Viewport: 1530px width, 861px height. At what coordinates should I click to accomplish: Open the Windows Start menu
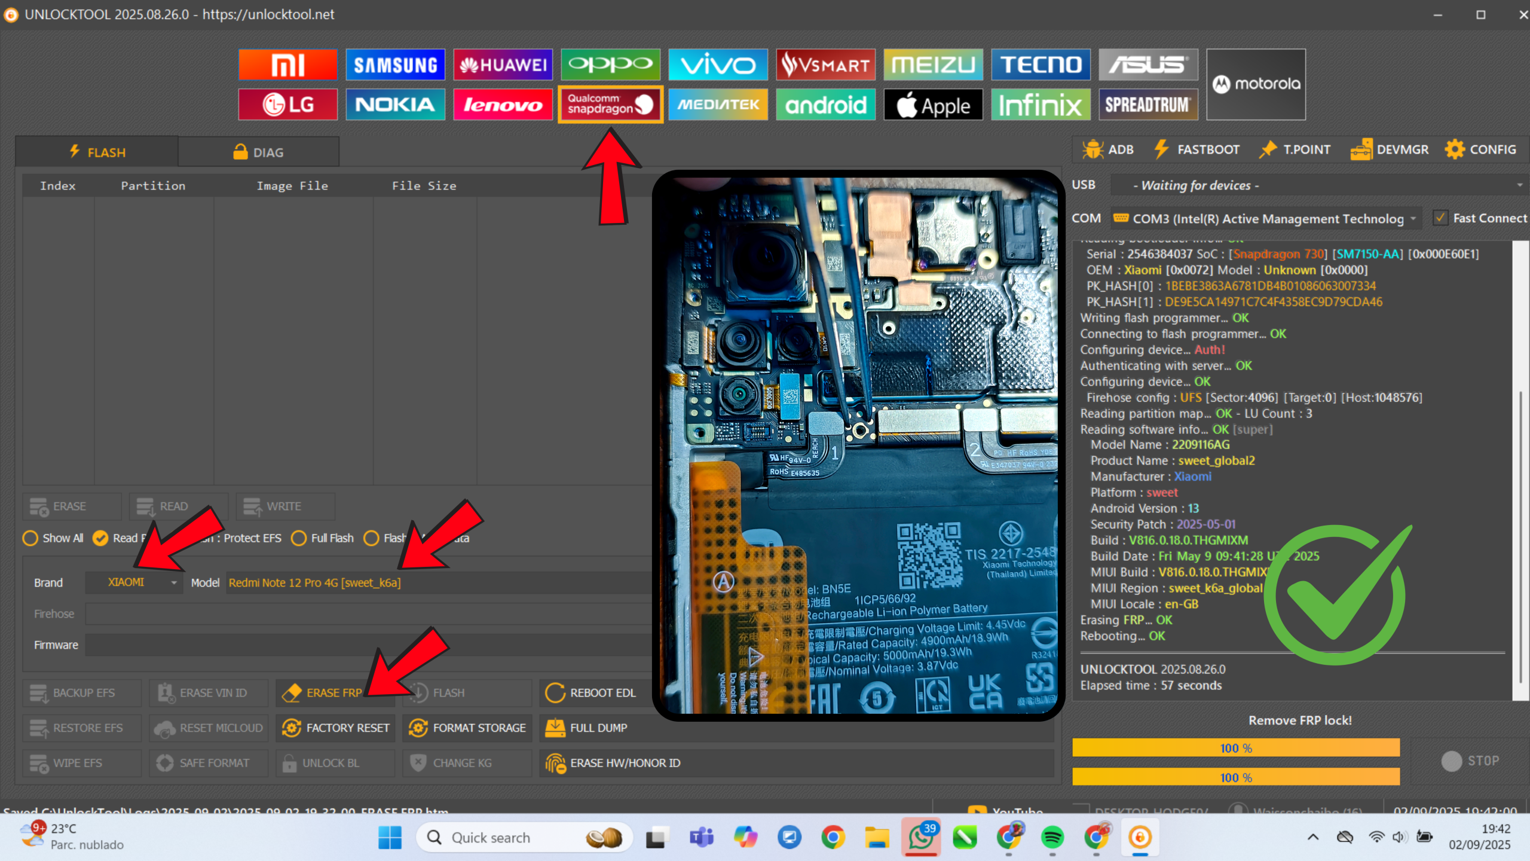click(390, 838)
